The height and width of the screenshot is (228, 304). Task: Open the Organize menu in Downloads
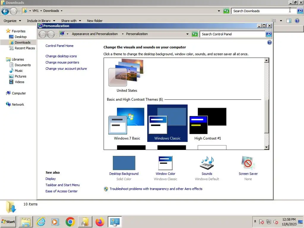pyautogui.click(x=12, y=21)
